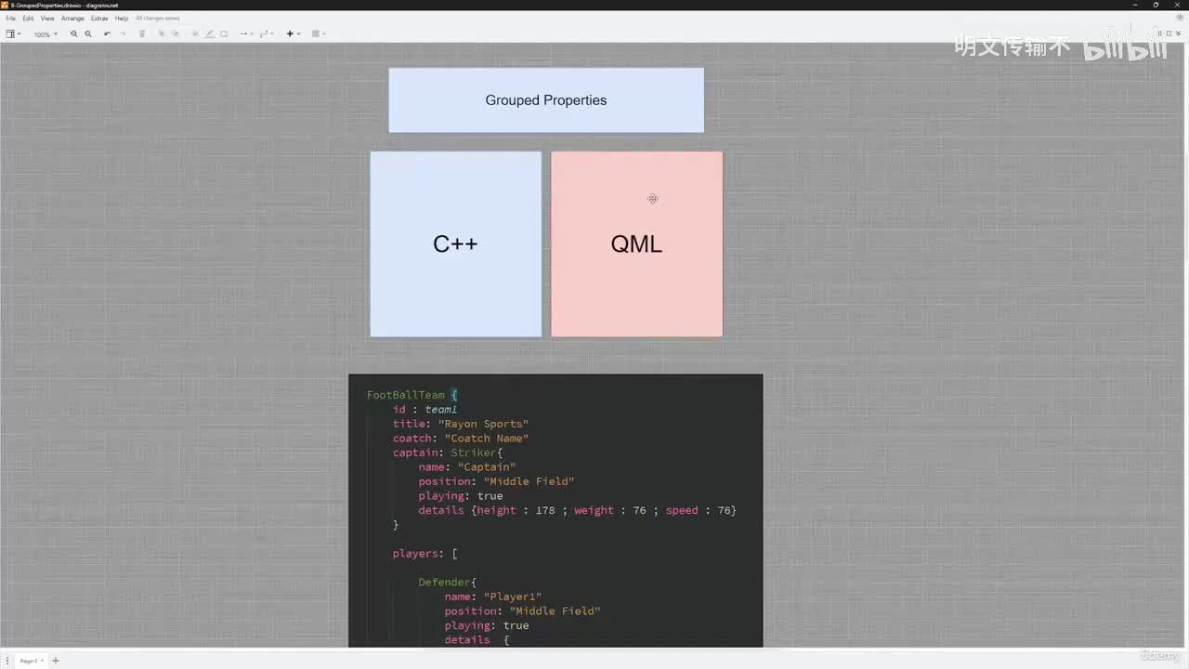This screenshot has width=1189, height=669.
Task: Click the zoom in magnifier icon
Action: (74, 34)
